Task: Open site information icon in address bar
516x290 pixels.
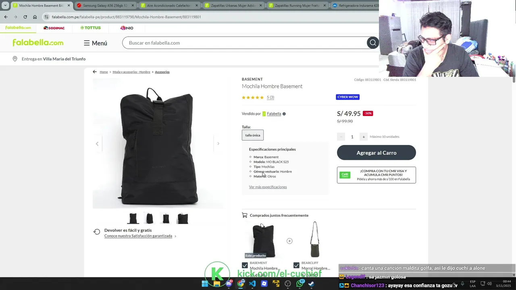Action: (x=46, y=17)
